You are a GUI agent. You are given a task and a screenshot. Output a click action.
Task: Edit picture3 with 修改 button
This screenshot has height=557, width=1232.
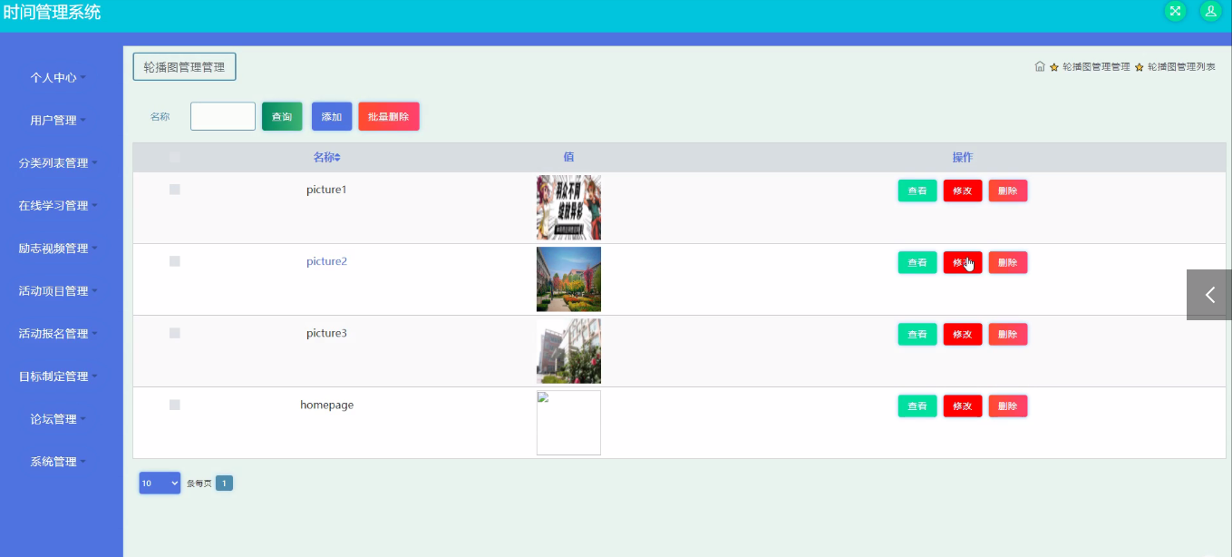coord(963,334)
